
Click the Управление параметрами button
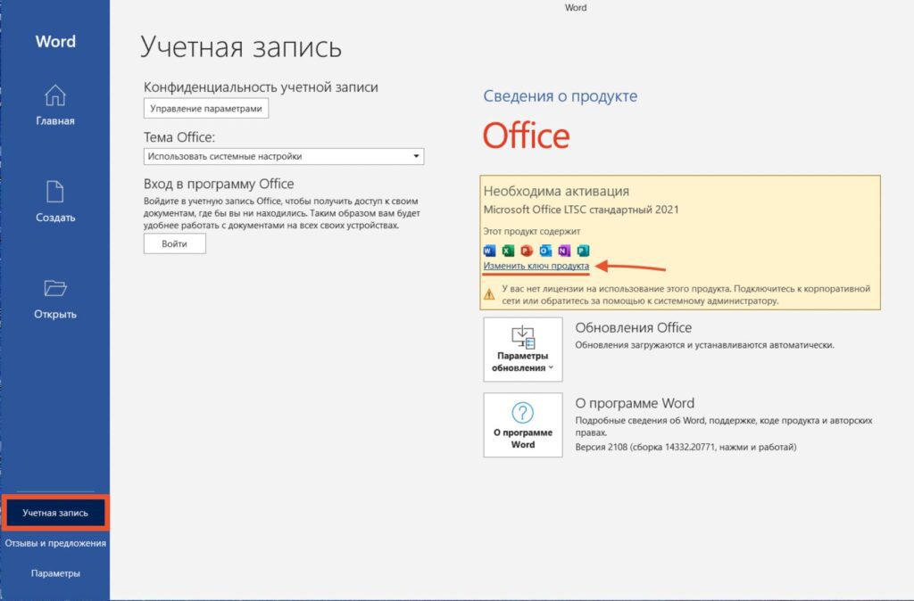tap(206, 109)
